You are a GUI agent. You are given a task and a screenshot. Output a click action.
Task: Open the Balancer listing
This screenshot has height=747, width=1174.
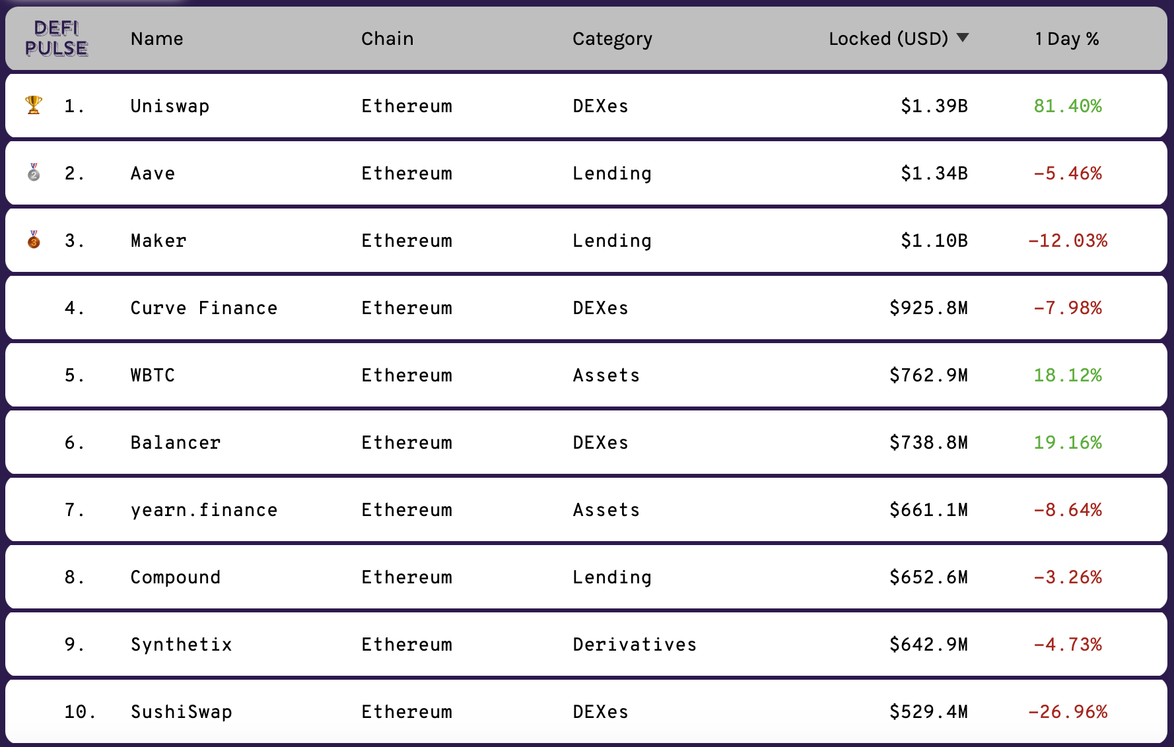[176, 443]
